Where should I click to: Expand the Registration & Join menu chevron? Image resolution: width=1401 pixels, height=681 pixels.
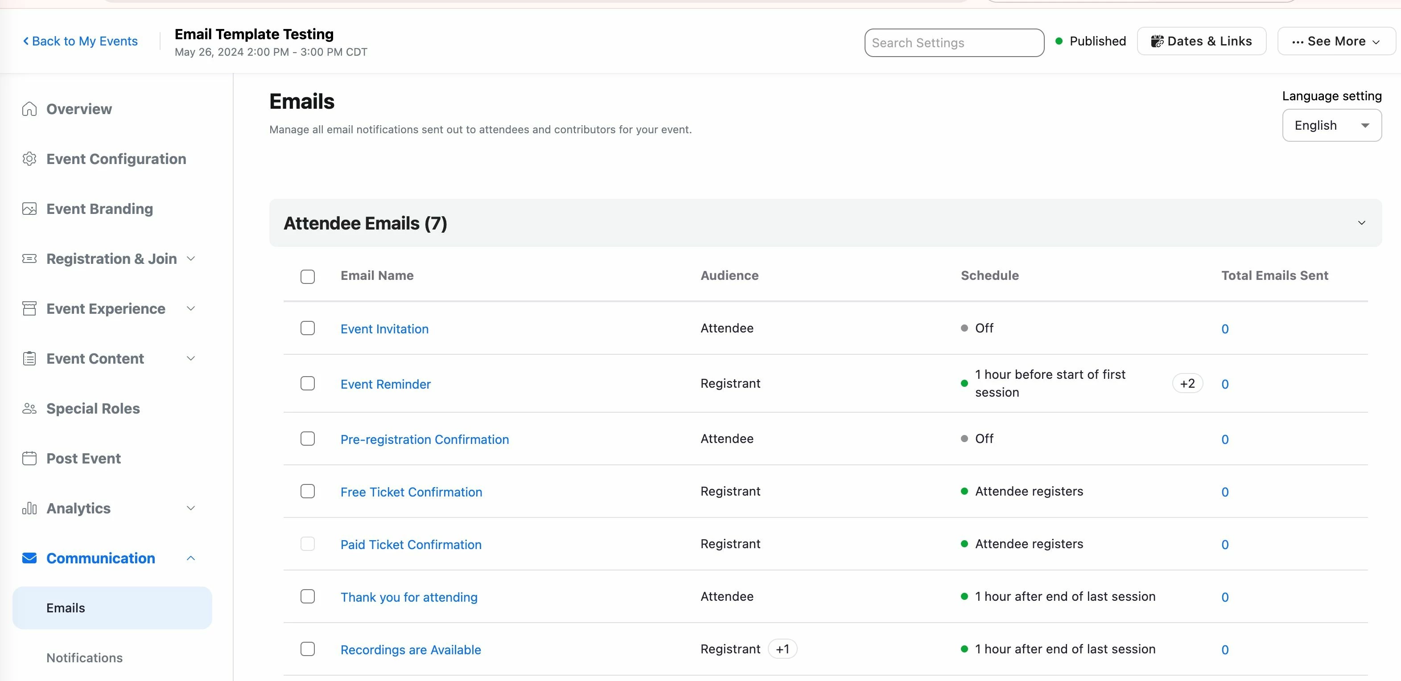point(191,258)
